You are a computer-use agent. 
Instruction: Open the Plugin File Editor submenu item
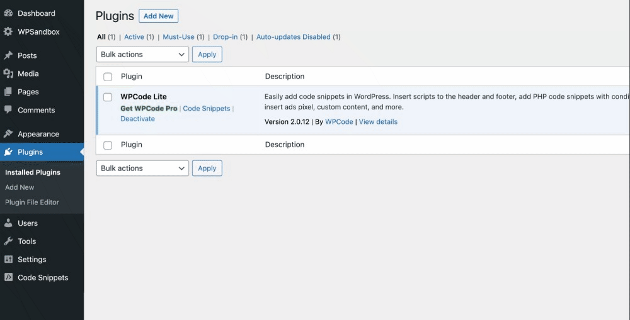[32, 202]
